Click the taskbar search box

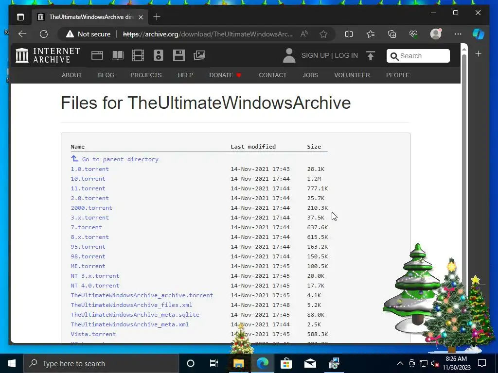(x=101, y=363)
